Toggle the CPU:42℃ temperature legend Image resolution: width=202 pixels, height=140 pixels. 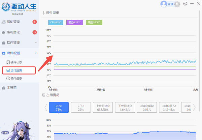(55, 23)
